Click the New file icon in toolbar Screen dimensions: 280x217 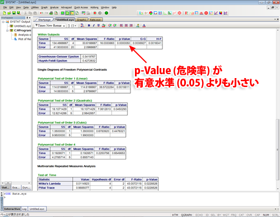4,13
